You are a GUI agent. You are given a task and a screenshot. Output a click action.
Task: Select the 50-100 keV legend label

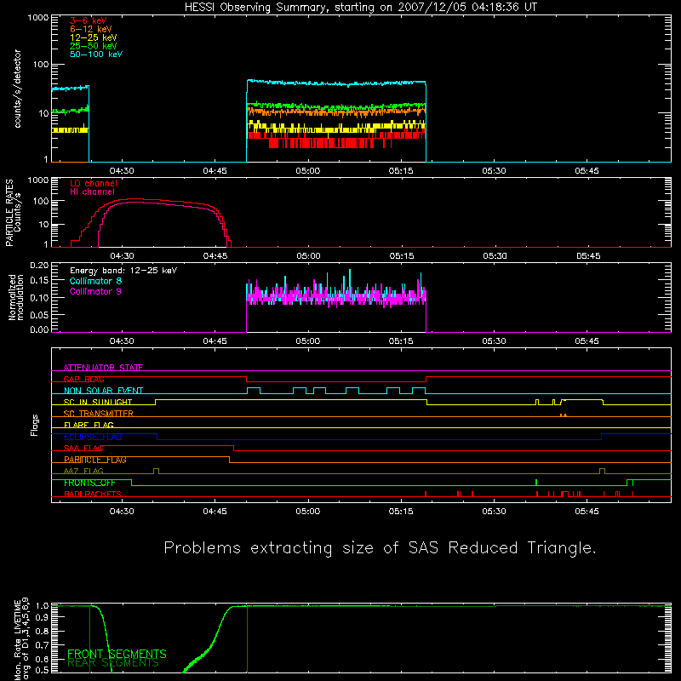(96, 54)
